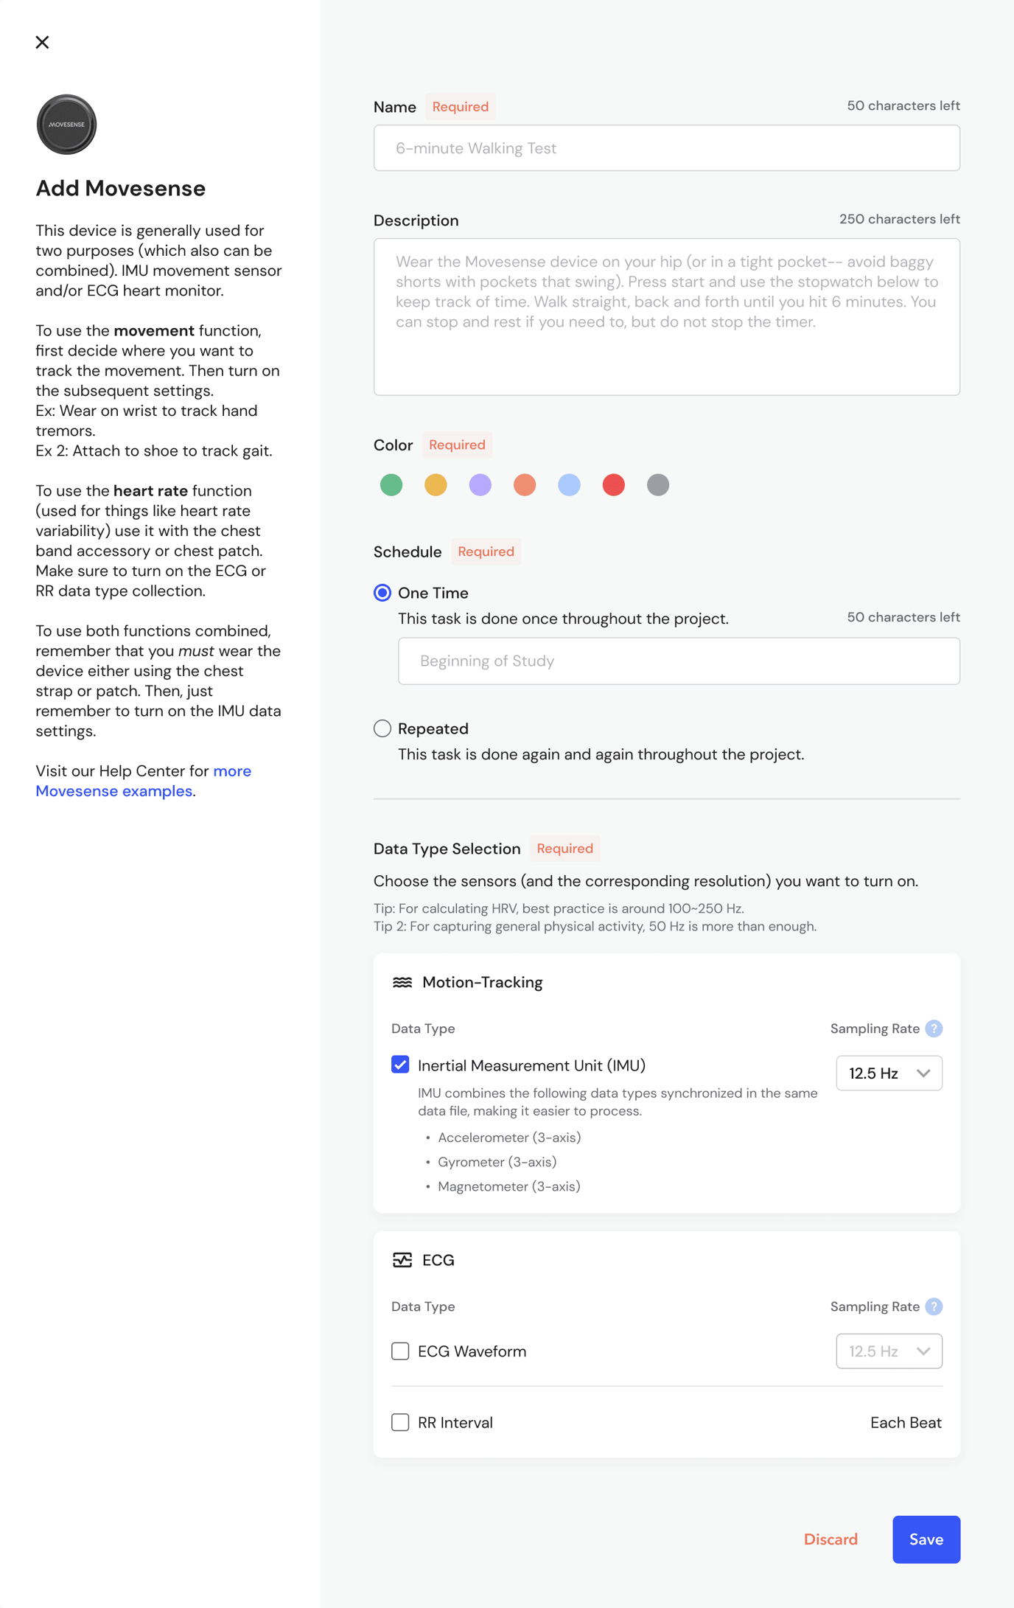1014x1608 pixels.
Task: Click the Name input field
Action: (x=666, y=147)
